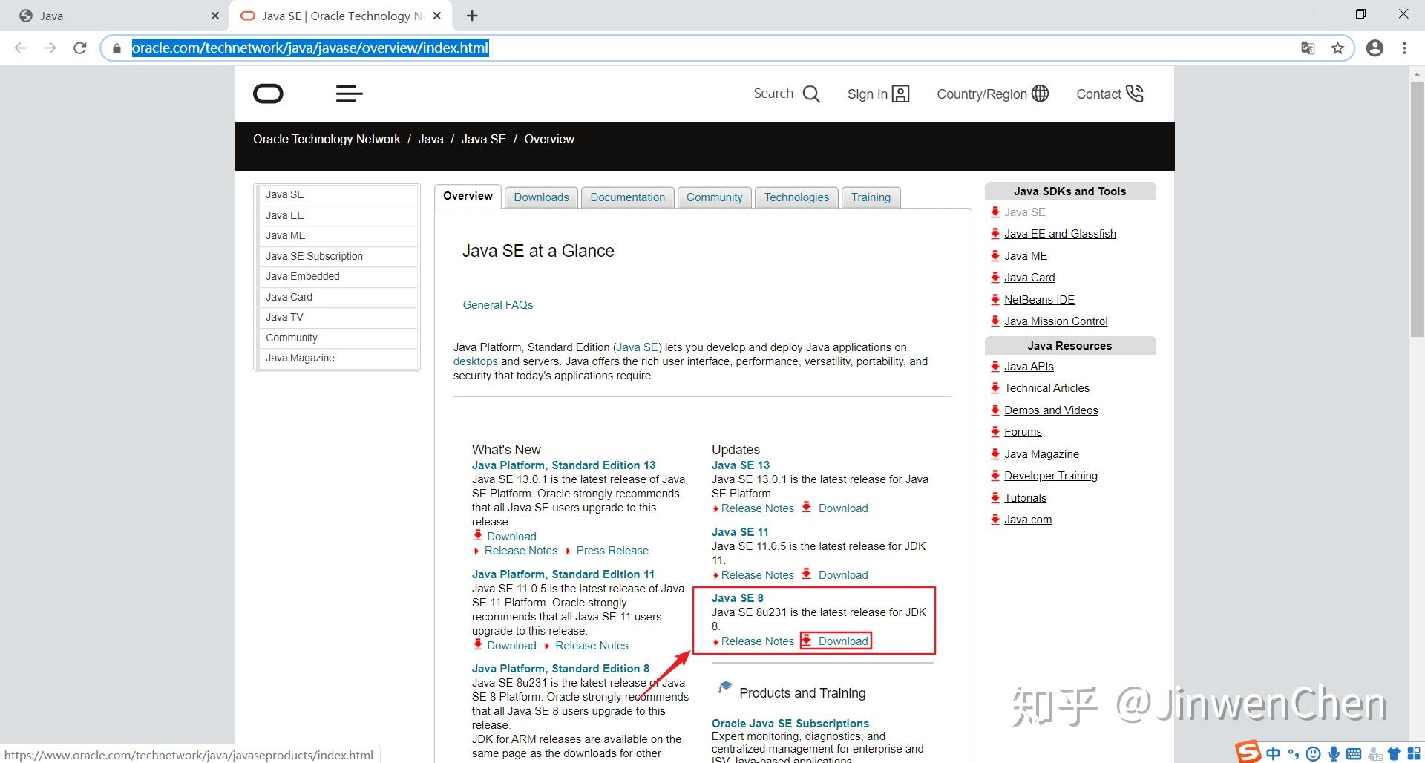Viewport: 1425px width, 763px height.
Task: Click download icon beside Java SE 13 Download under Updates
Action: [807, 507]
